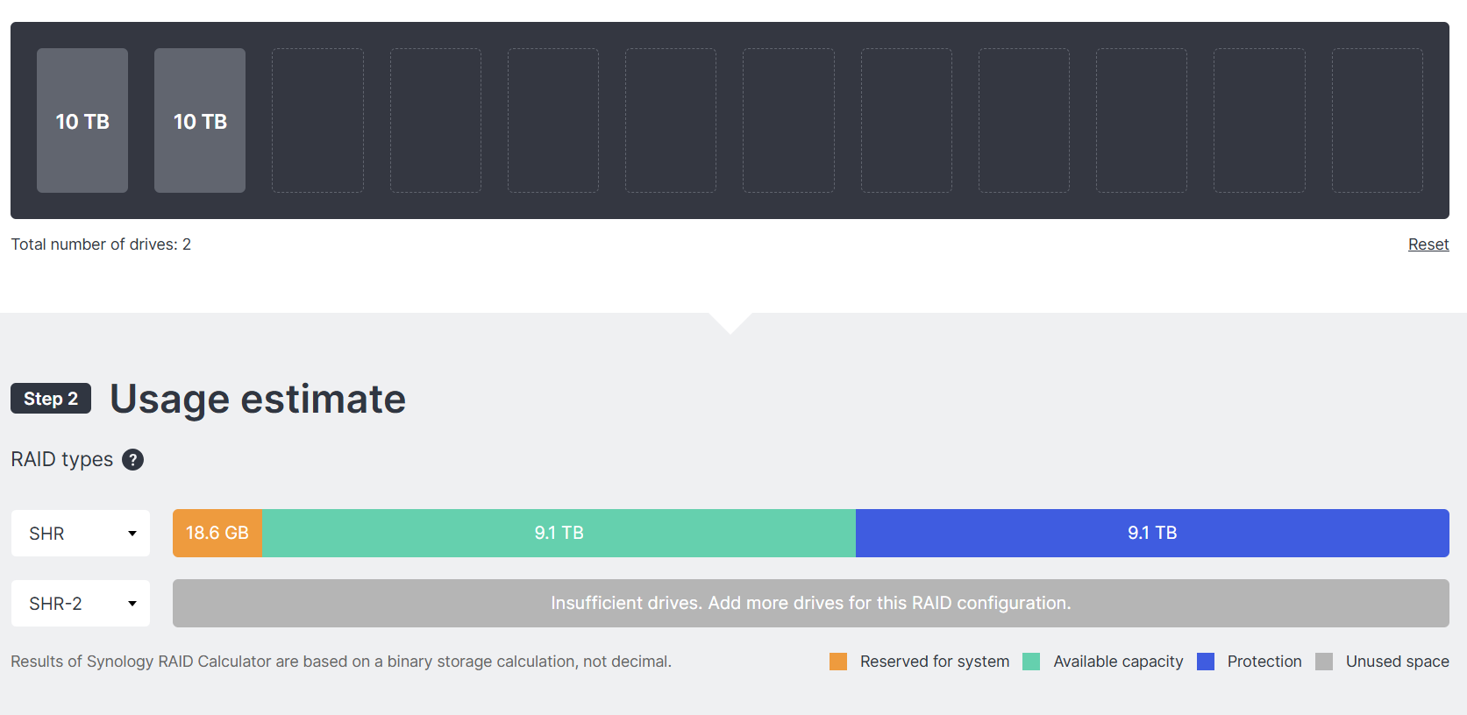Remove the first 10 TB drive

click(82, 121)
